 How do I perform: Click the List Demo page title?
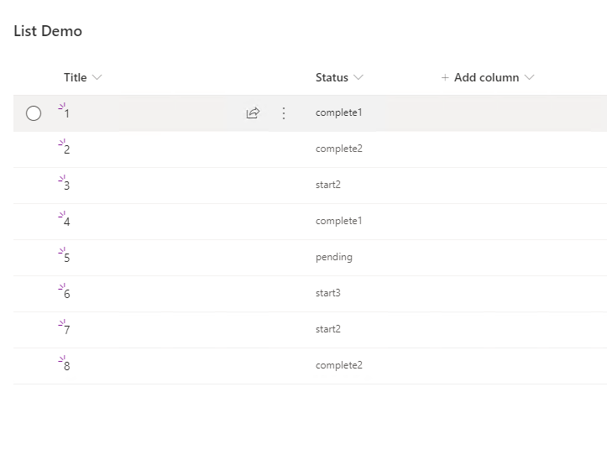click(48, 31)
